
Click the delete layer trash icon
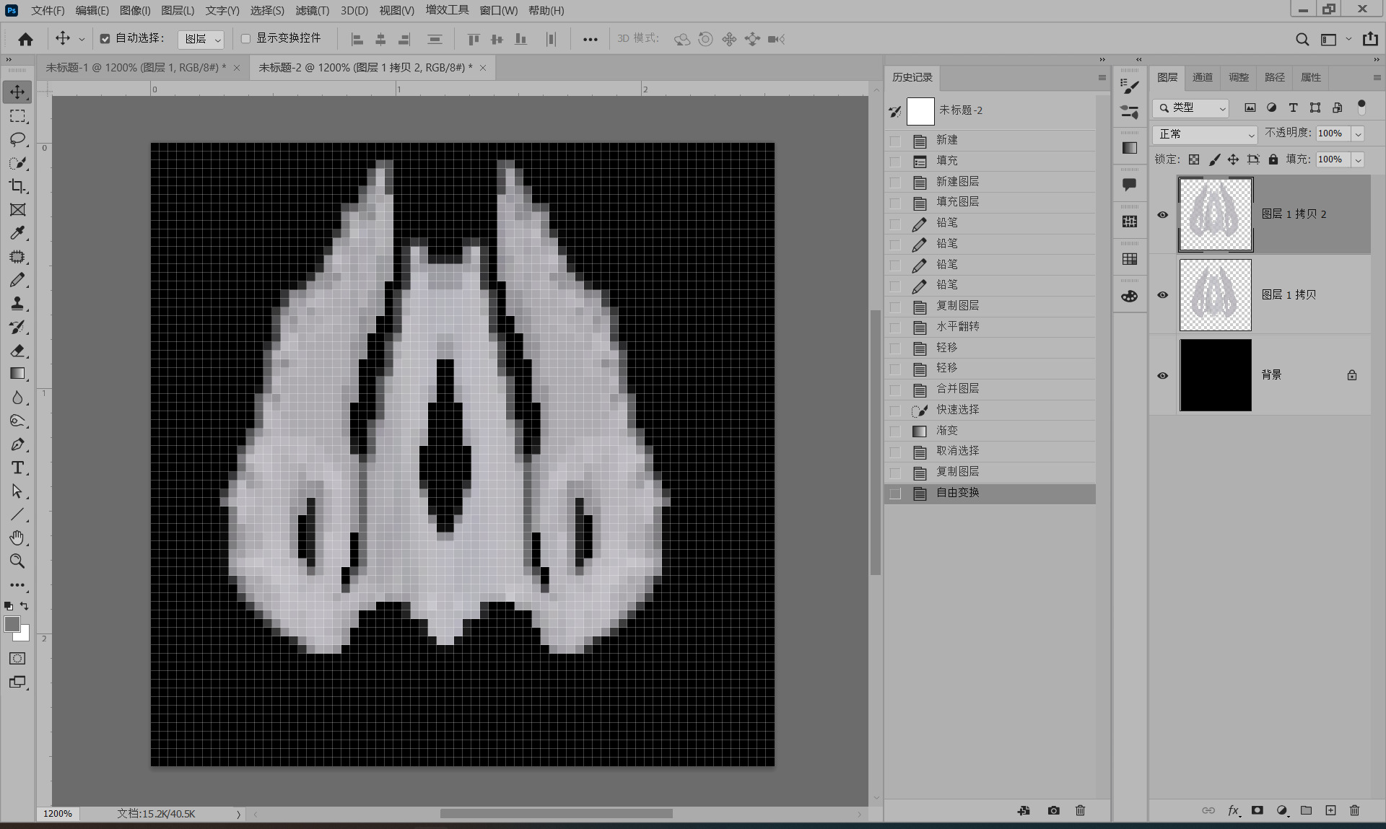coord(1354,810)
